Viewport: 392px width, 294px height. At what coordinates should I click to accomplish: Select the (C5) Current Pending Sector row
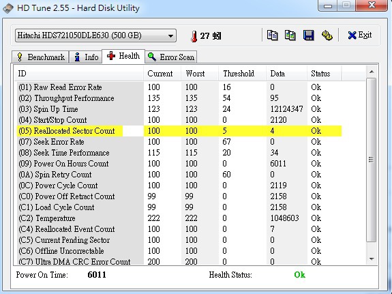[x=179, y=240]
